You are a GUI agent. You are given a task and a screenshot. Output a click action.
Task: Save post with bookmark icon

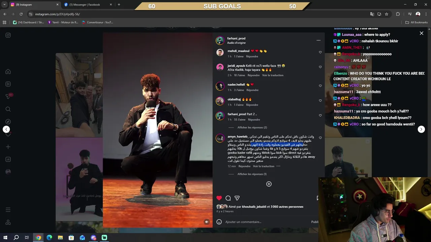[318, 198]
